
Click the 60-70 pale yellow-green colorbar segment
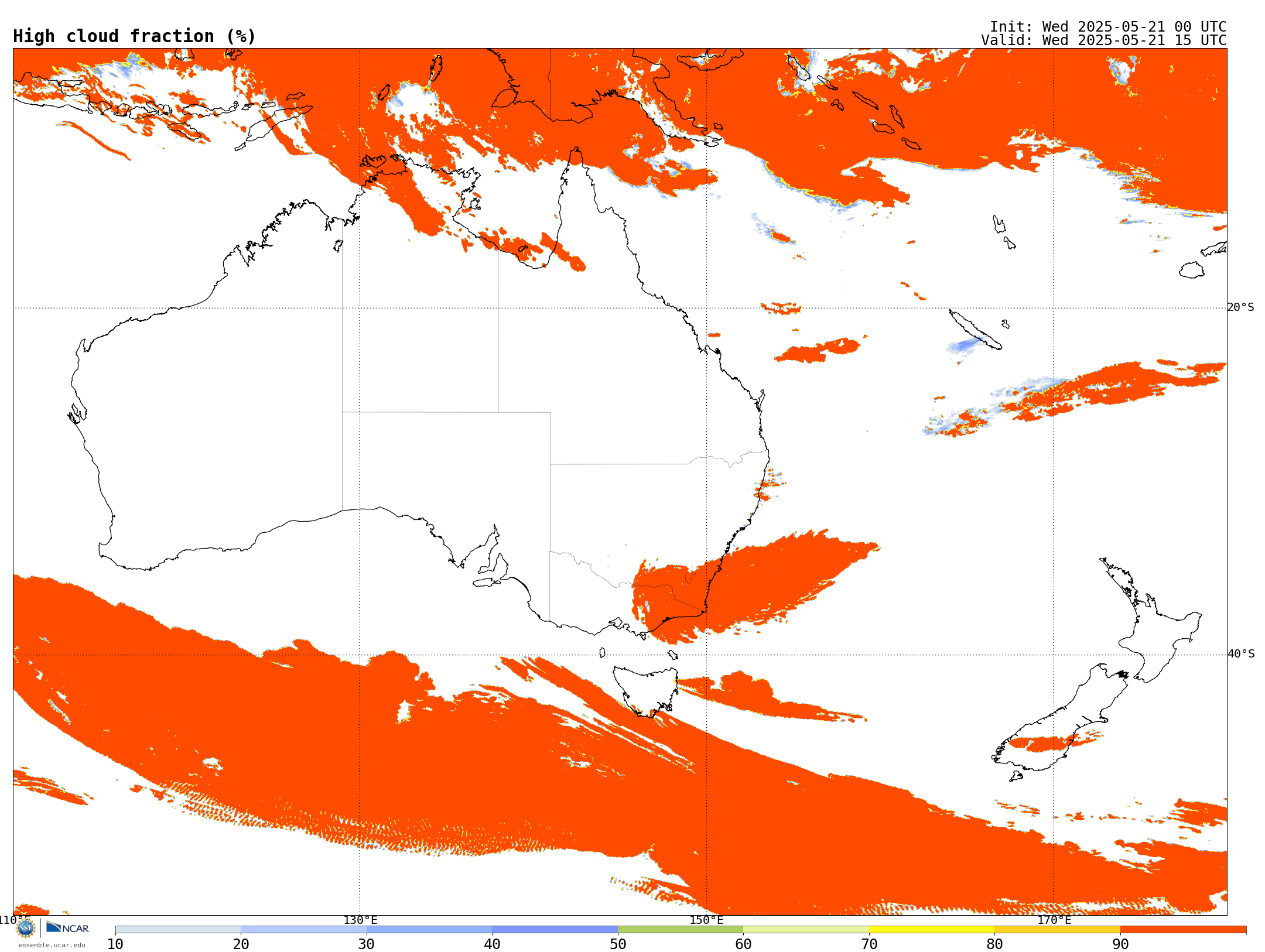[806, 930]
